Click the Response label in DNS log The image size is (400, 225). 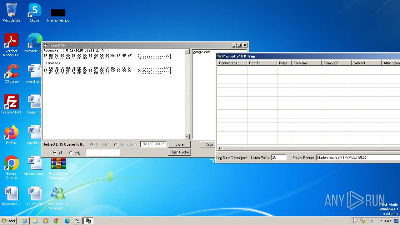[52, 63]
